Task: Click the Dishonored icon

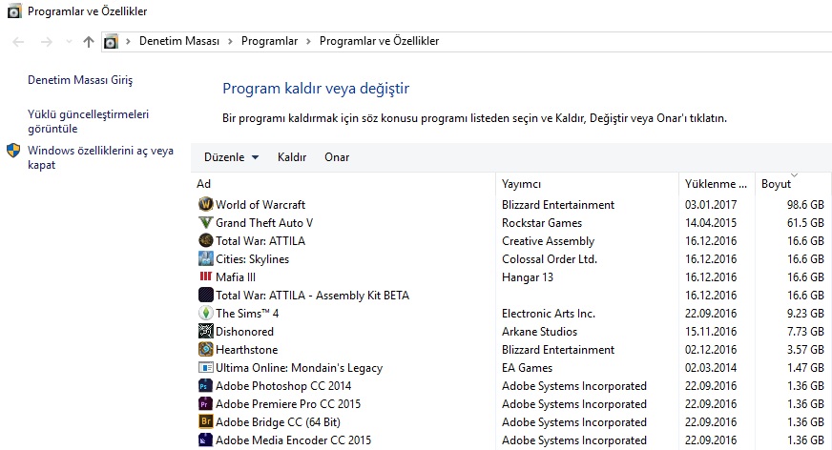Action: [205, 331]
